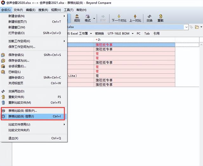Go to previous difference with 上一对比
Screen dimensions: 203x166
(x=135, y=18)
